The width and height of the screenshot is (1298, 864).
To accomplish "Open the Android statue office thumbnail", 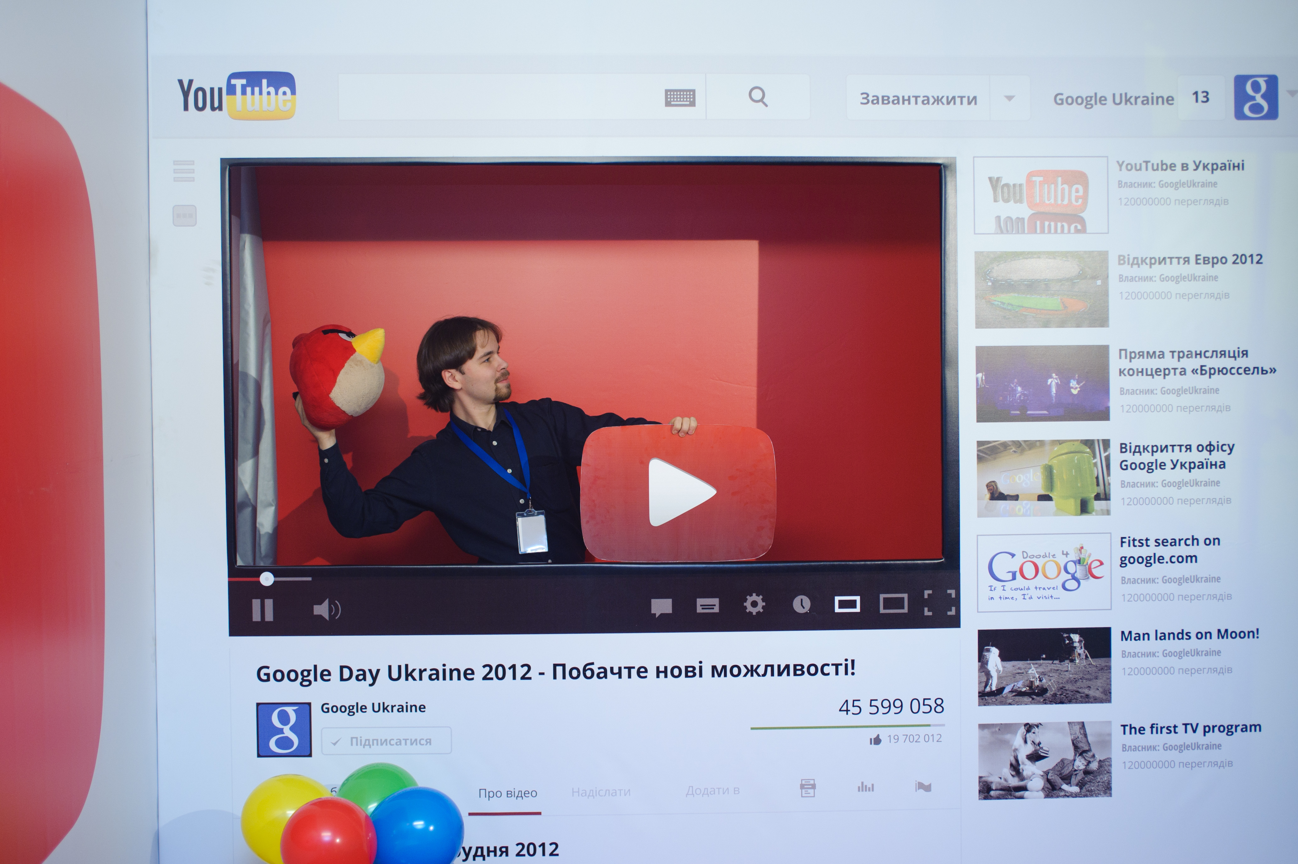I will (1043, 478).
